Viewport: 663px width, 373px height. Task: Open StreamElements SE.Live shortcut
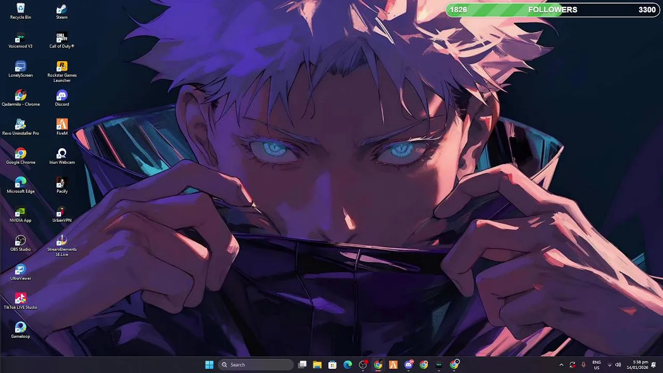pos(62,246)
